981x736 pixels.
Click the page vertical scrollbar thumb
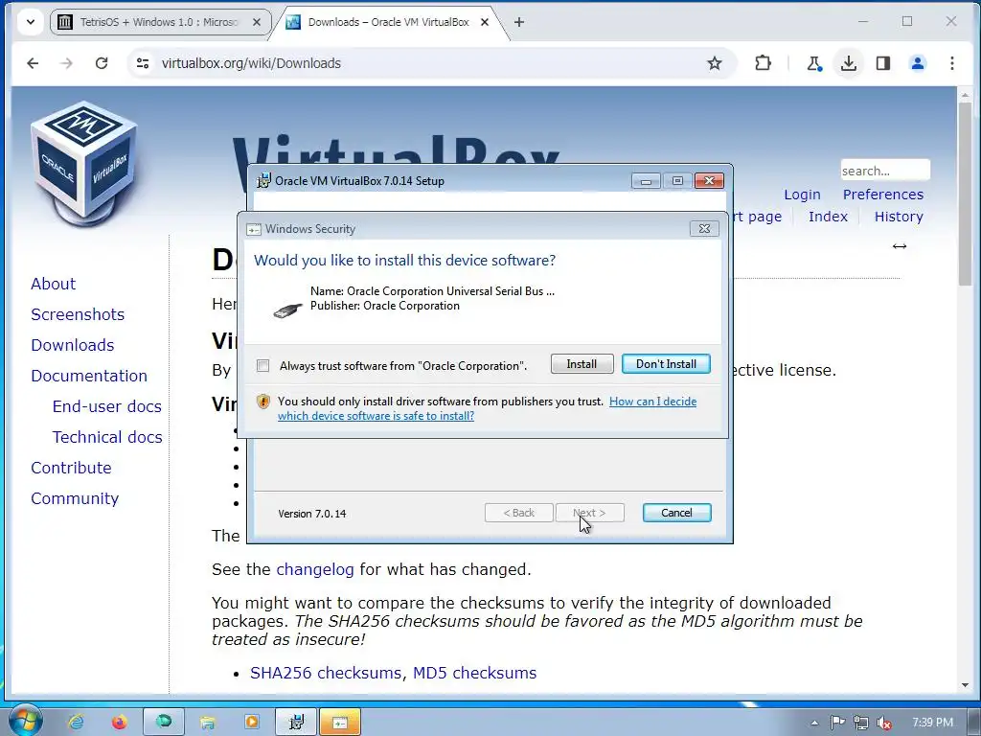(965, 194)
